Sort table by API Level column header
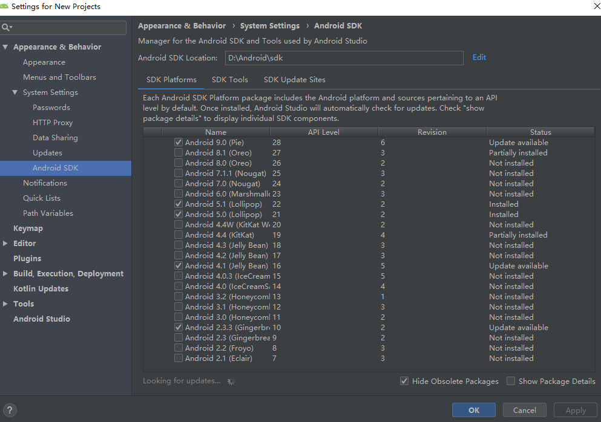 click(324, 132)
